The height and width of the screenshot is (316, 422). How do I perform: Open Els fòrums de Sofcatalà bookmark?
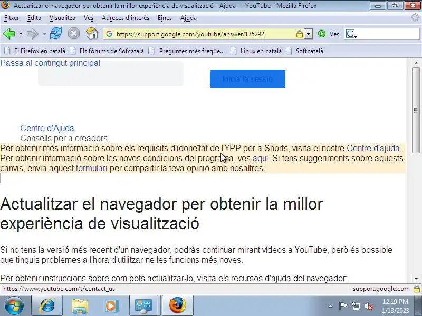tap(107, 51)
